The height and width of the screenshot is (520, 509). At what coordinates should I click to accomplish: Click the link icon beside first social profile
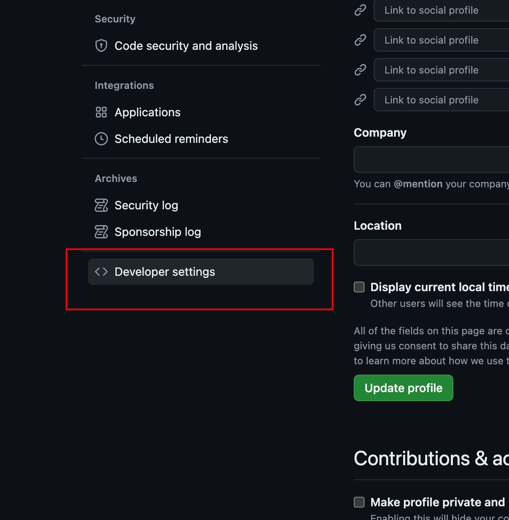[360, 10]
